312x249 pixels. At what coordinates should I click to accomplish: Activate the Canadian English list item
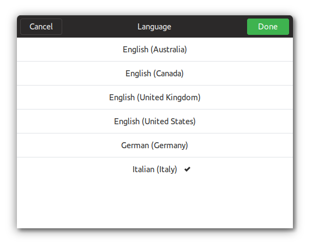tap(155, 74)
